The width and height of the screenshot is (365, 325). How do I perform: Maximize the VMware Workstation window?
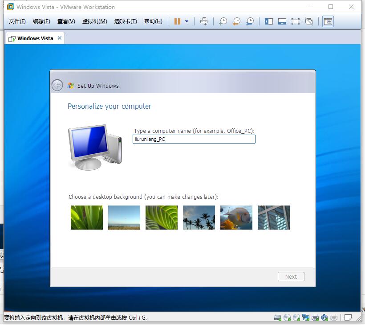pyautogui.click(x=331, y=7)
